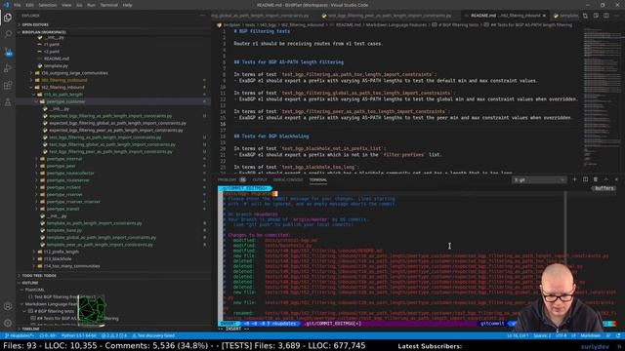The height and width of the screenshot is (351, 625).
Task: Open the File menu
Action: 18,5
